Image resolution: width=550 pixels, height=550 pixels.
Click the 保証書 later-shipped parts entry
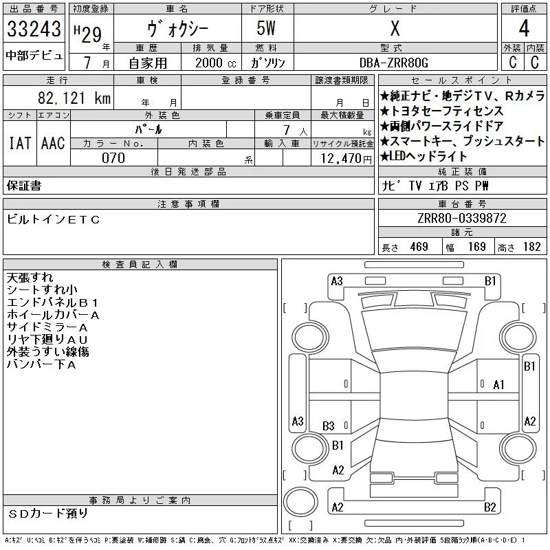point(24,186)
